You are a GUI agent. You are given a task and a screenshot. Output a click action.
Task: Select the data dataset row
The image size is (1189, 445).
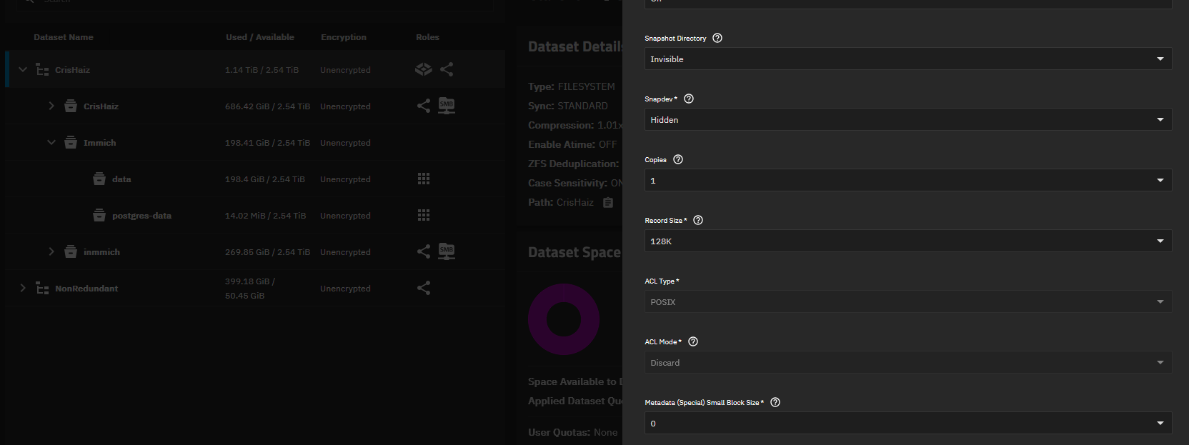[121, 179]
